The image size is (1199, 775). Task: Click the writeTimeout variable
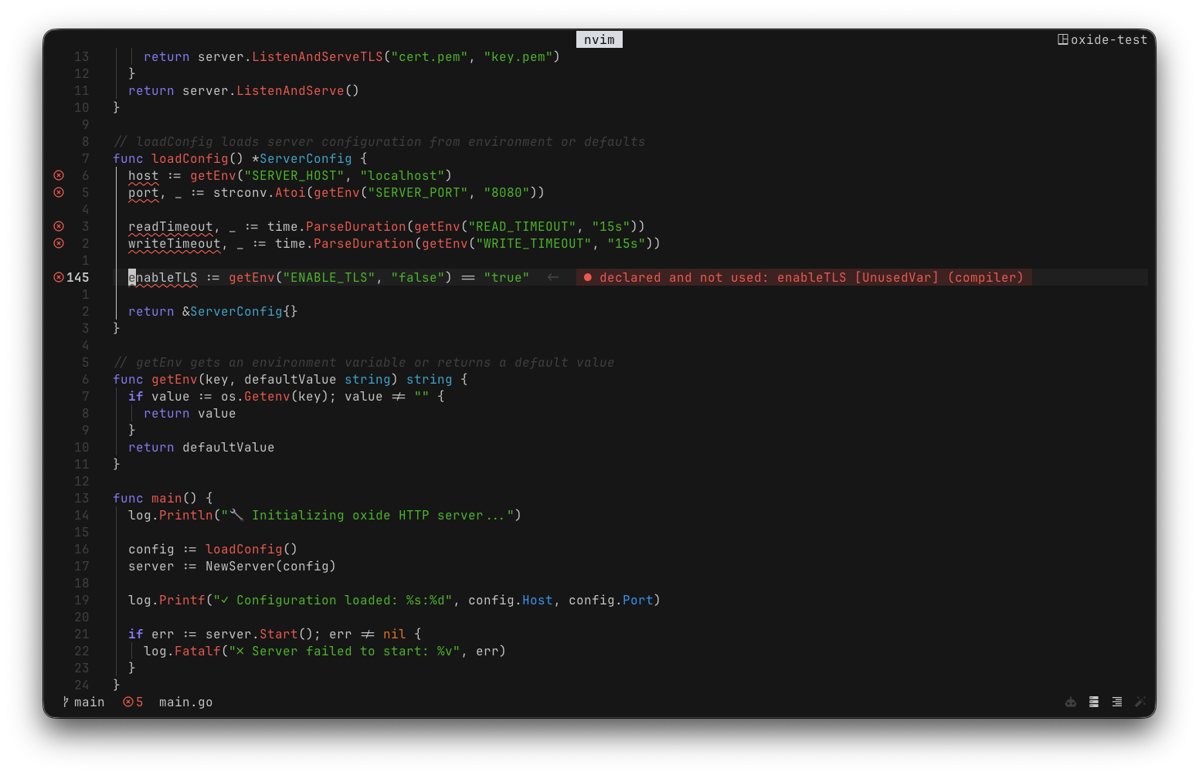click(x=175, y=244)
